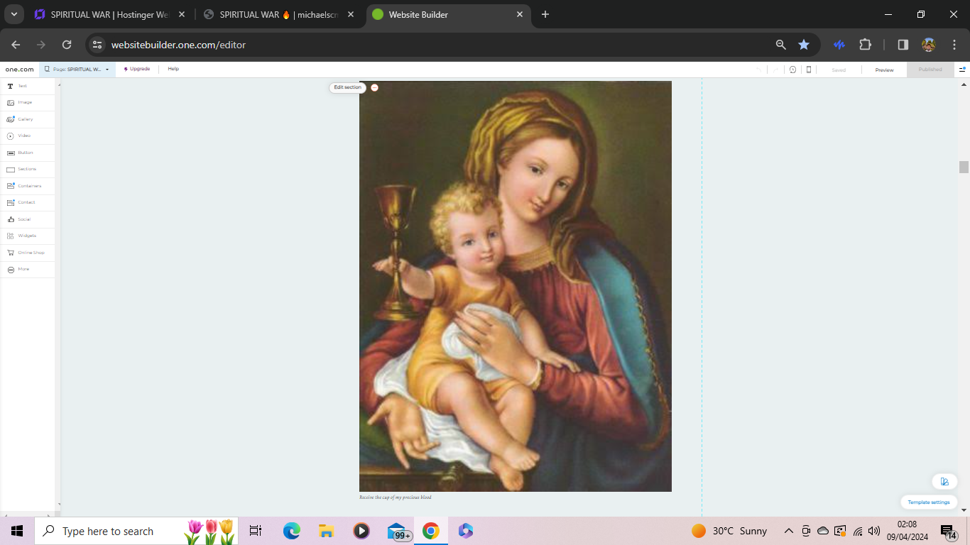Viewport: 970px width, 545px height.
Task: Open the section options ellipsis menu
Action: tap(374, 87)
